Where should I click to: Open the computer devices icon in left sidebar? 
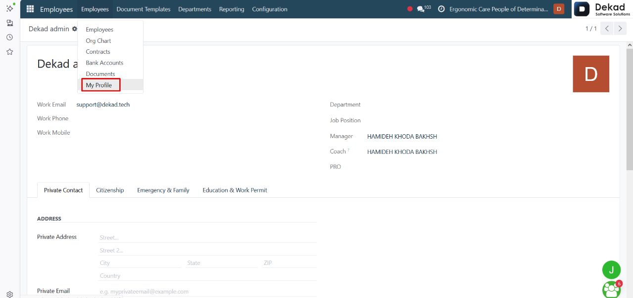pos(9,23)
